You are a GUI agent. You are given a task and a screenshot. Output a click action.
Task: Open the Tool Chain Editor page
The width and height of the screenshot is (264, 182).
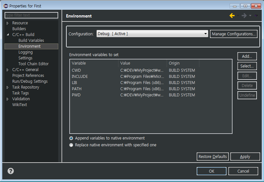point(33,64)
